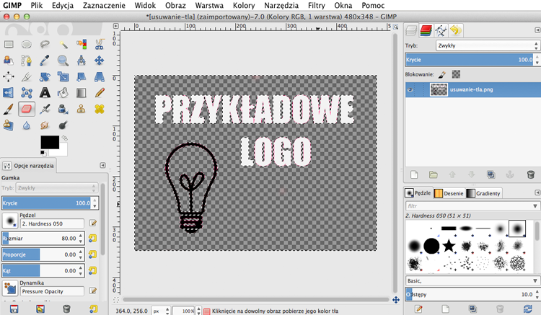541x315 pixels.
Task: Open the brush filtr tag dropdown arrow
Action: pos(535,206)
